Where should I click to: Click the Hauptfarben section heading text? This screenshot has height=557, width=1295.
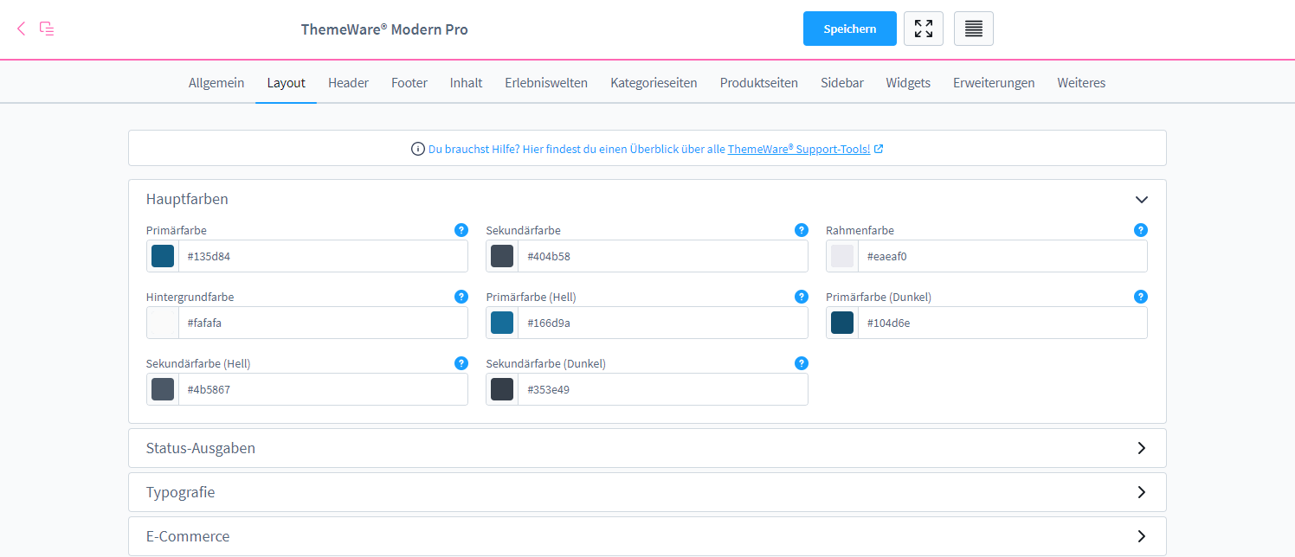coord(187,199)
